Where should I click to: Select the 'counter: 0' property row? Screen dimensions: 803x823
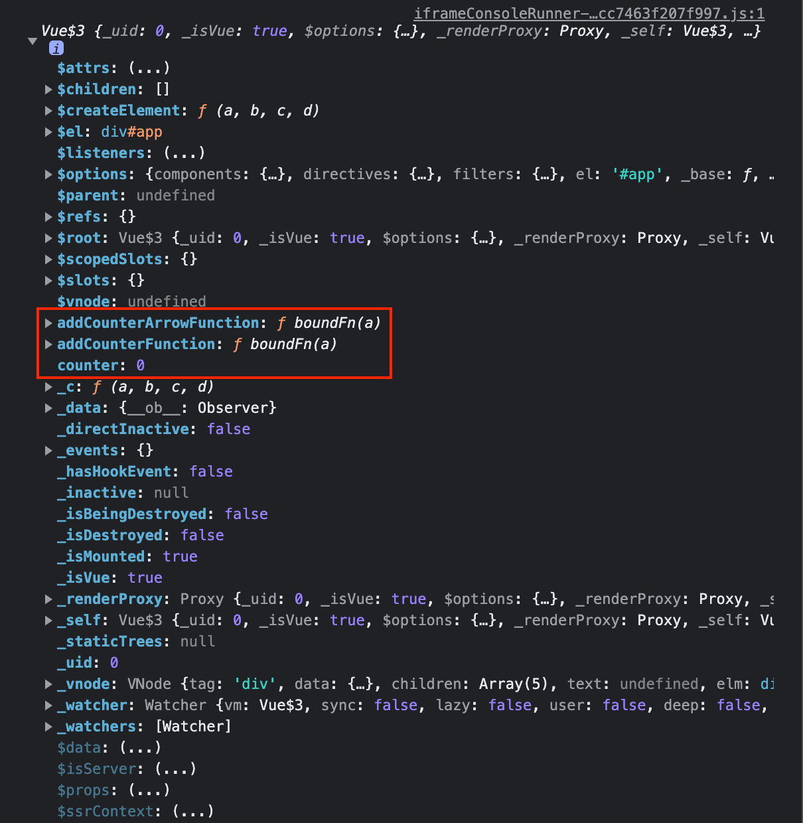tap(101, 365)
